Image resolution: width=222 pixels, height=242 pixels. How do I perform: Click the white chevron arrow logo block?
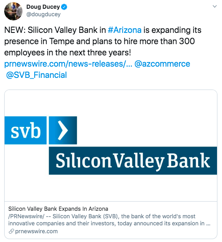(x=63, y=130)
